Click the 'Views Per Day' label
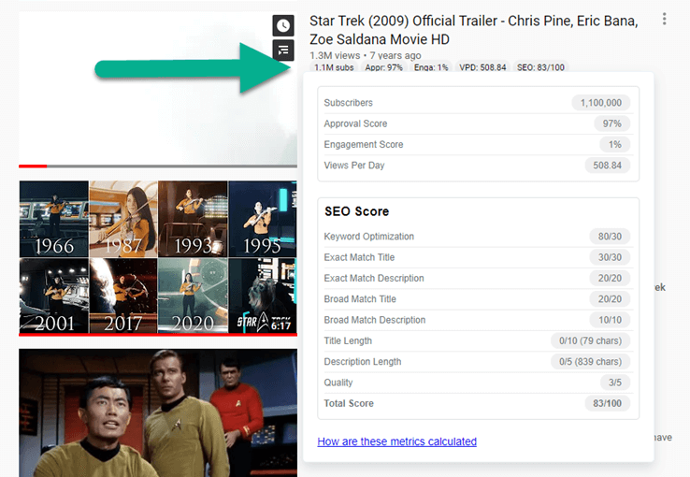Screen dimensions: 690x477 (x=354, y=166)
